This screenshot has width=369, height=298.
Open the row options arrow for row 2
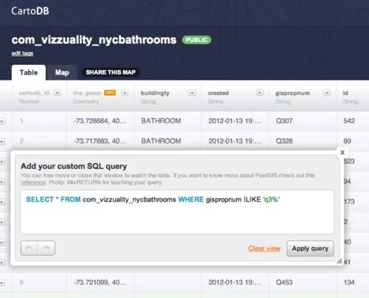pyautogui.click(x=2, y=142)
